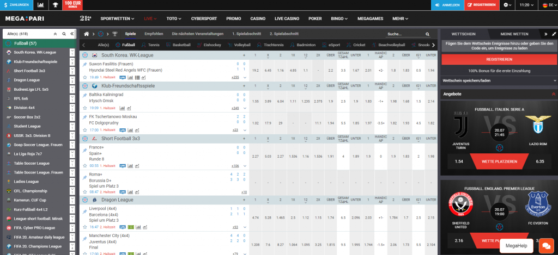Screen dimensions: 558x255
Task: Favorite the FK Tschertanowo Moskau match with star
Action: [84, 130]
